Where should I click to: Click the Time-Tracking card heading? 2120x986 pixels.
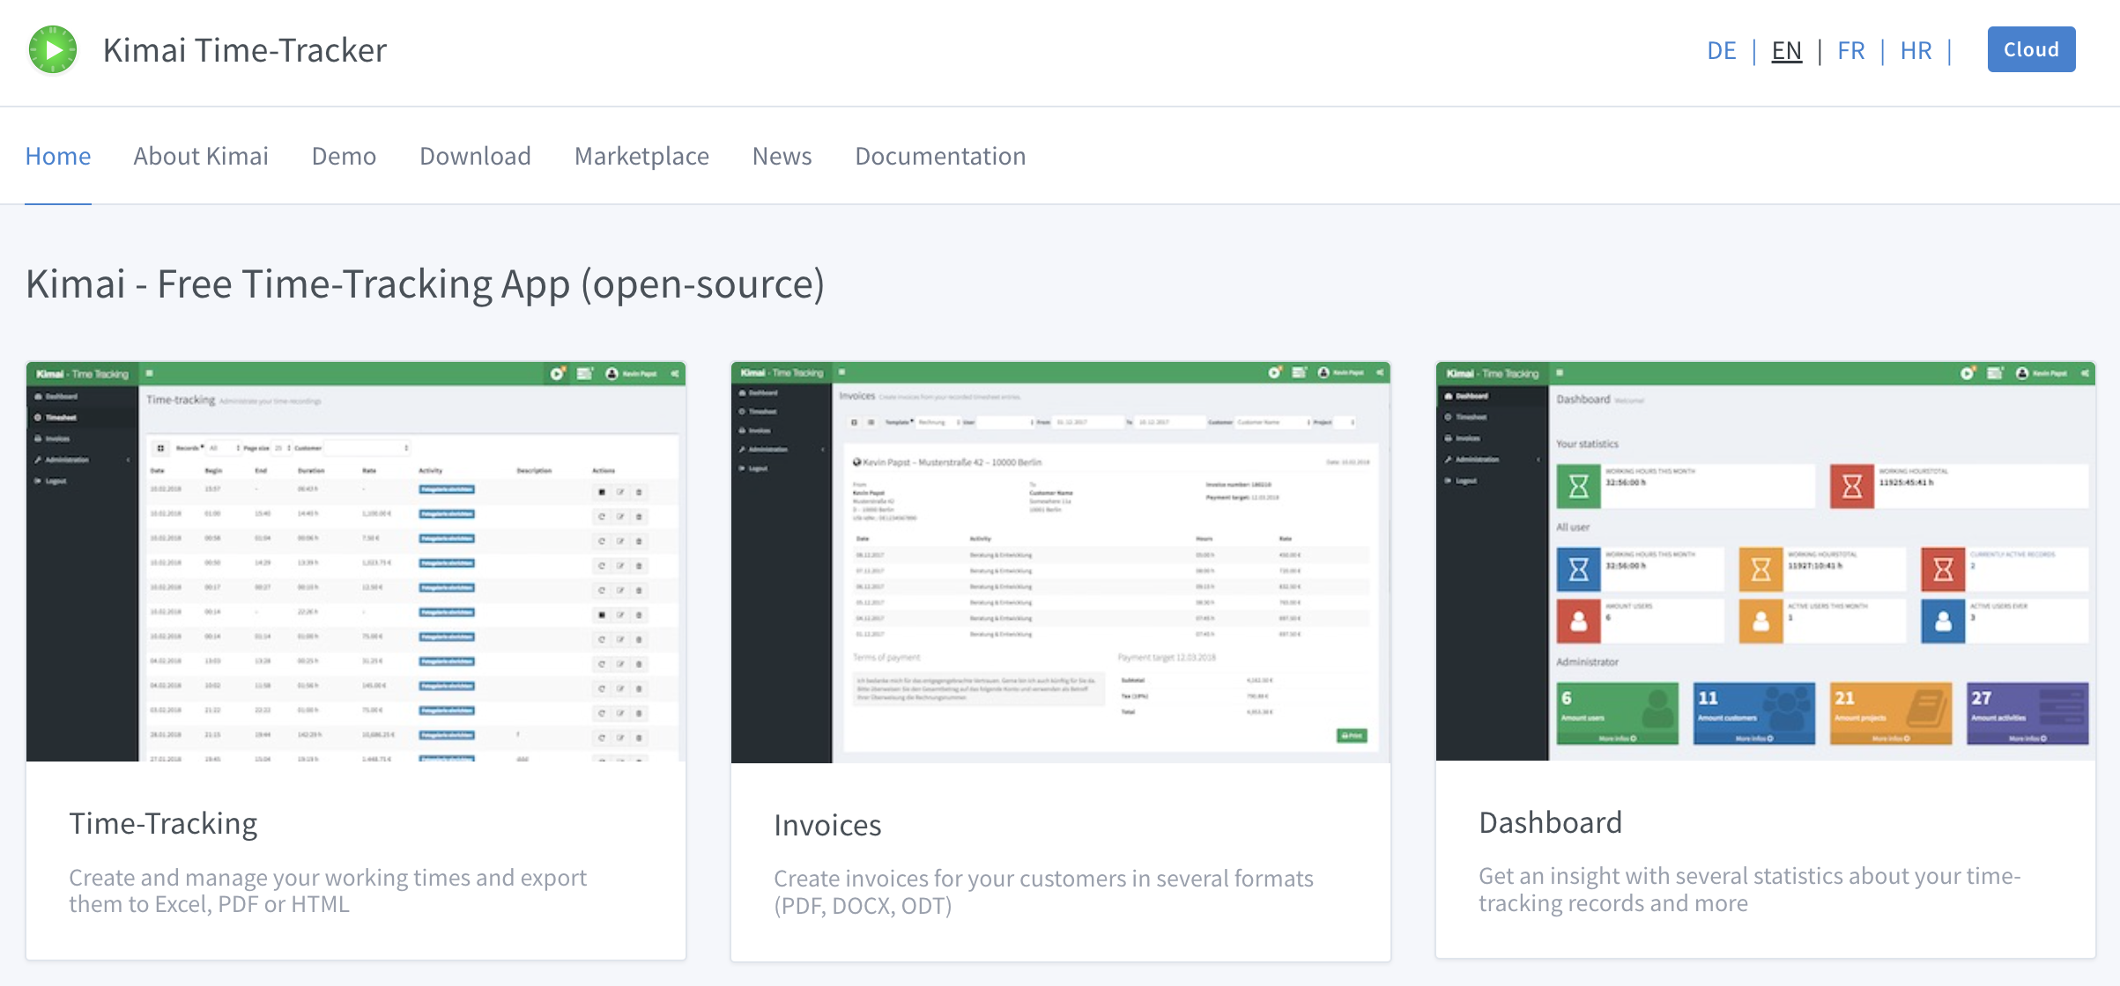click(x=163, y=823)
